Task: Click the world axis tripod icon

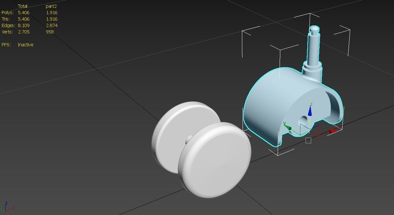Action: (8, 207)
